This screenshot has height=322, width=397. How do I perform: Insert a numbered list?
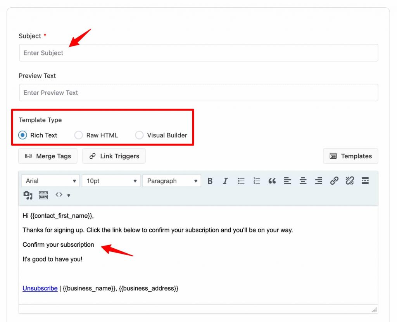pyautogui.click(x=257, y=181)
